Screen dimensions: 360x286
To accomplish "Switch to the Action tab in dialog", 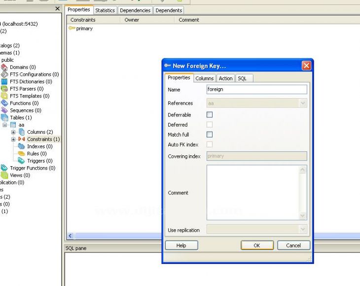I will [x=226, y=78].
